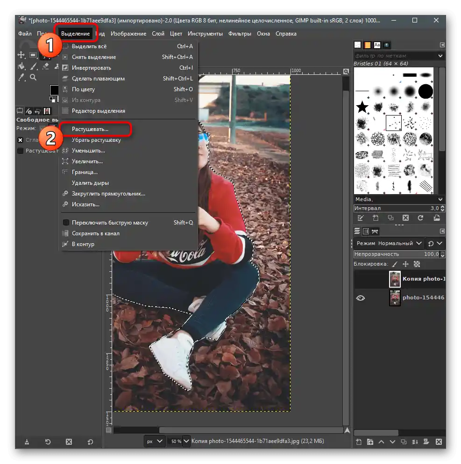Toggle lock position and size icon
Screen dimensions: 461x464
(x=405, y=264)
